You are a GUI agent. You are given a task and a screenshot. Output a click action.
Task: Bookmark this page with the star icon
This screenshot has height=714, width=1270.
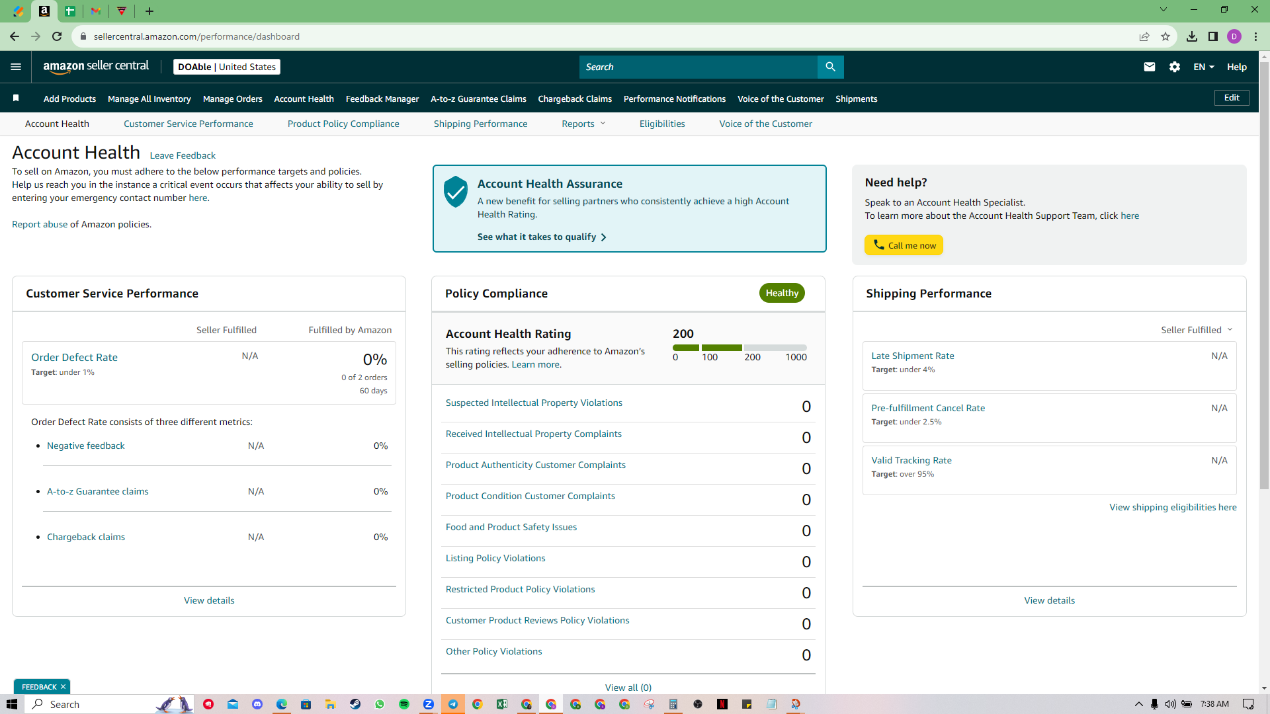point(1165,36)
